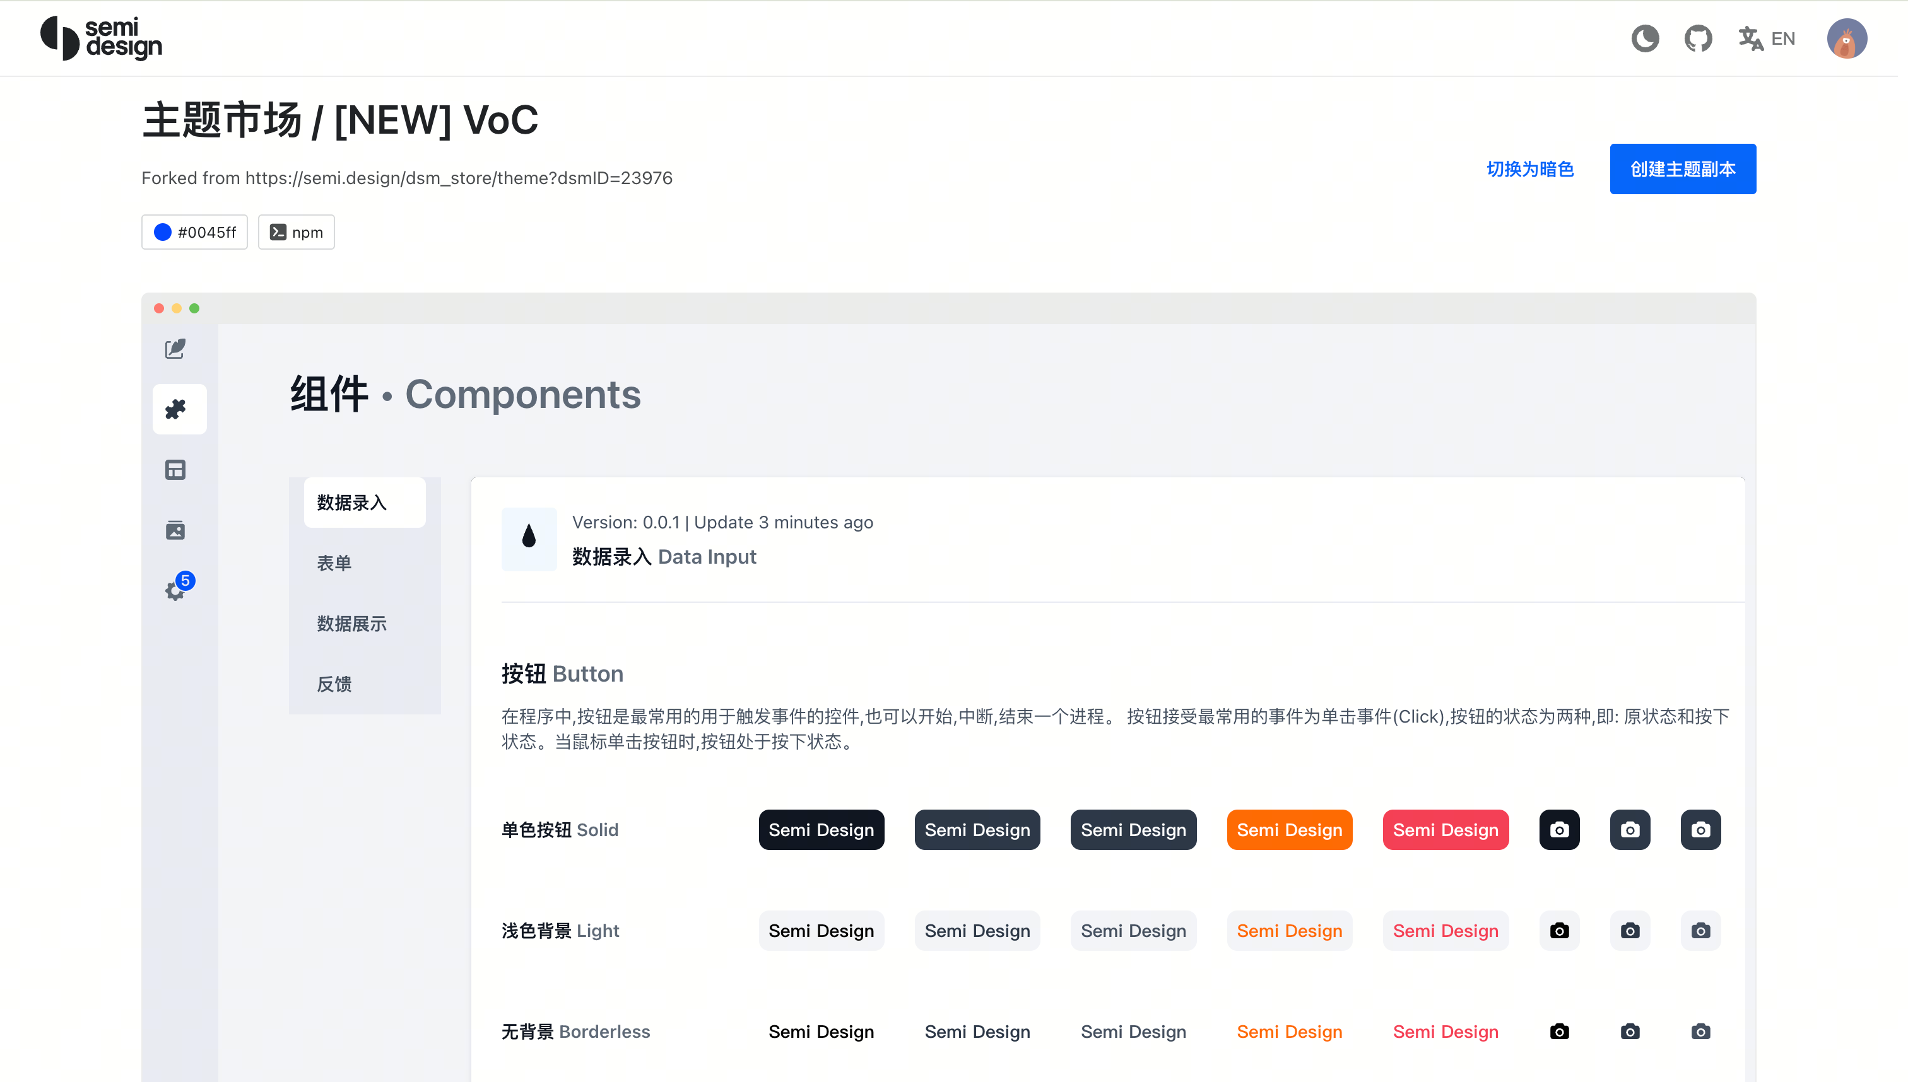Click the '按钮 Button' section heading
Image resolution: width=1908 pixels, height=1082 pixels.
click(x=562, y=673)
